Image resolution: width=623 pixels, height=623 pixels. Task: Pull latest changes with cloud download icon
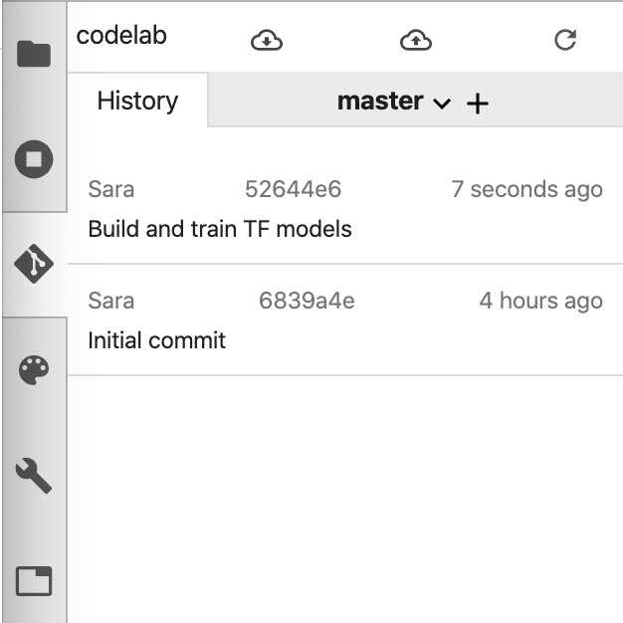click(267, 40)
